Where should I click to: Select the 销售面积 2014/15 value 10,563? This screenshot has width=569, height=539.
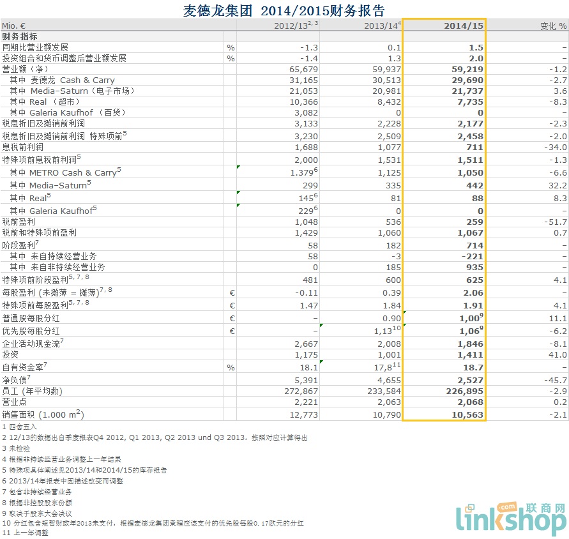(x=466, y=414)
